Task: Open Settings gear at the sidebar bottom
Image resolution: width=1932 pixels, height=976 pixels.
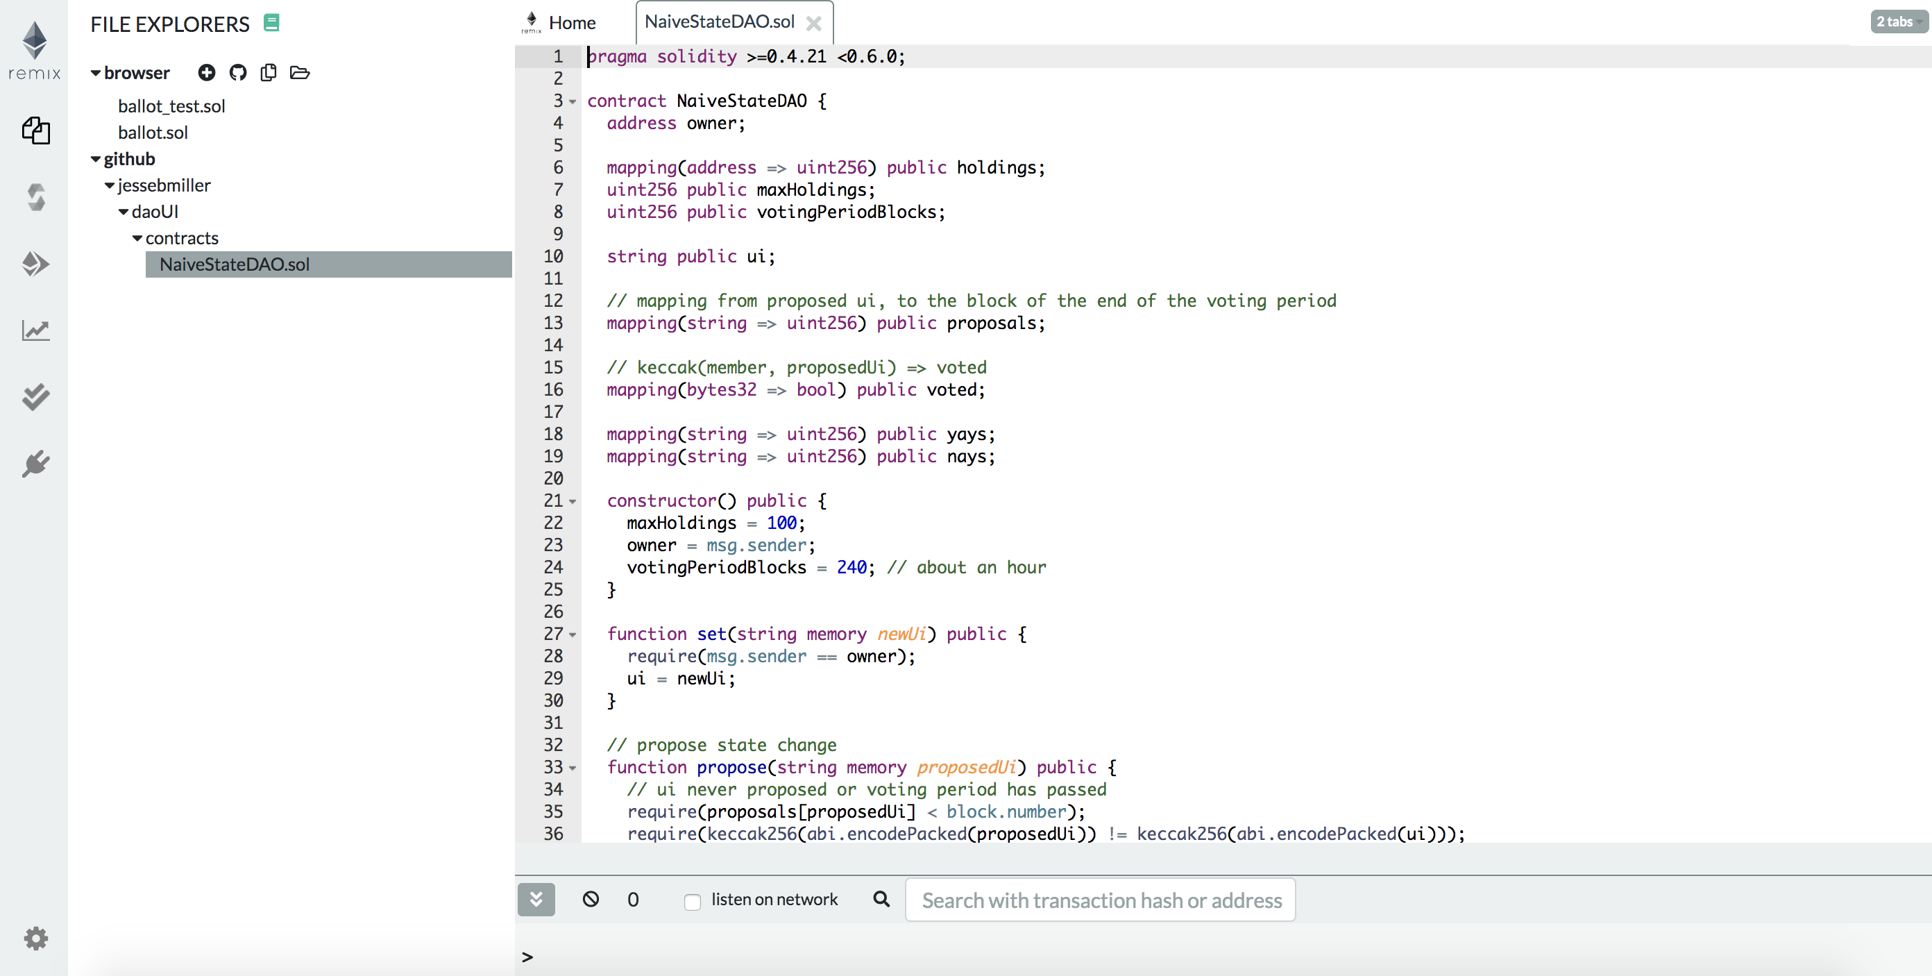Action: point(35,938)
